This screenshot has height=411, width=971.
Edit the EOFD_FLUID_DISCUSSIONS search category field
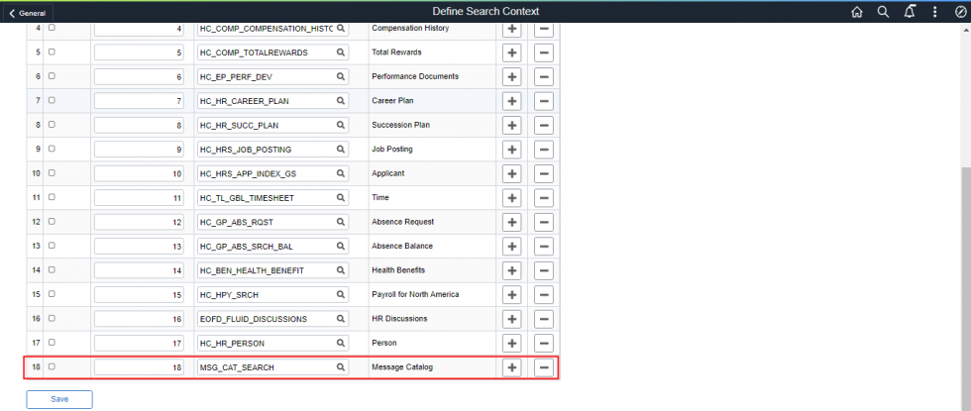coord(272,319)
